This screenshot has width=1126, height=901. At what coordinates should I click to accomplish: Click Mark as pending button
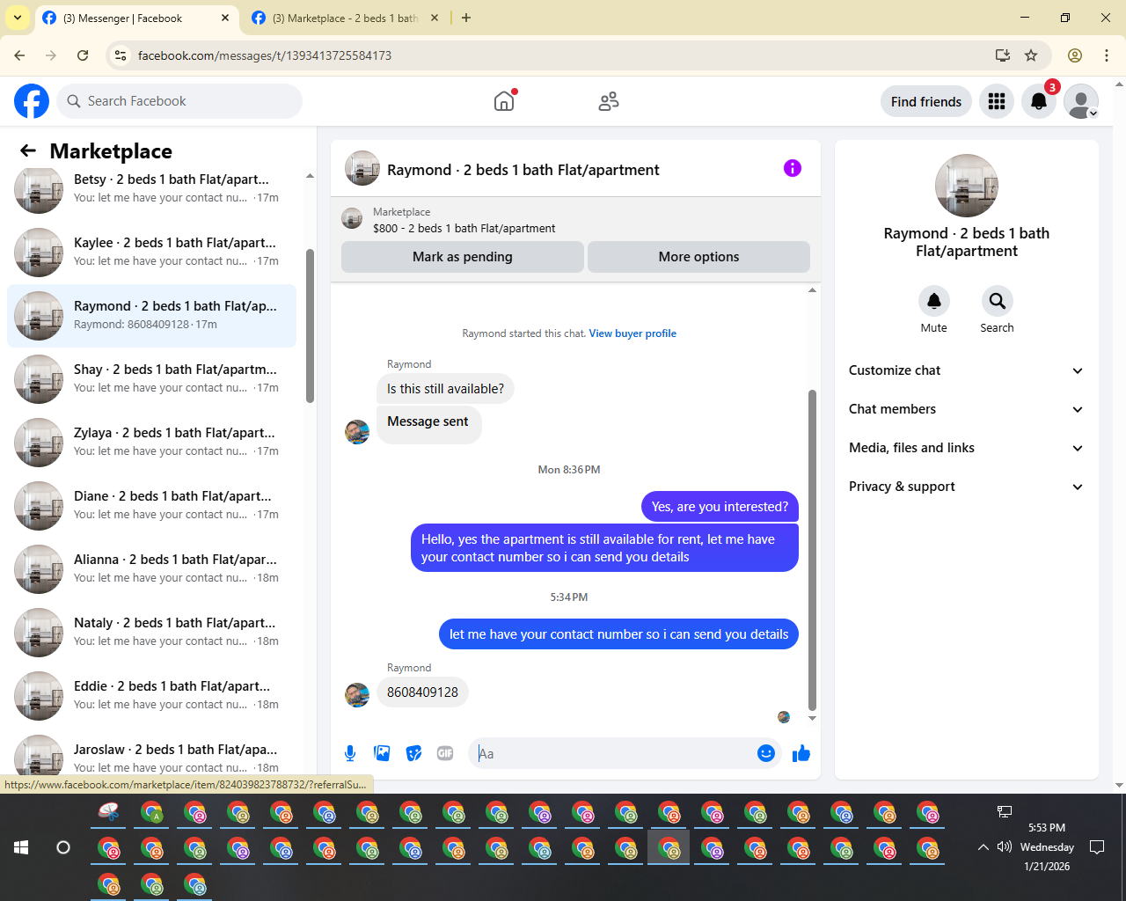[463, 257]
